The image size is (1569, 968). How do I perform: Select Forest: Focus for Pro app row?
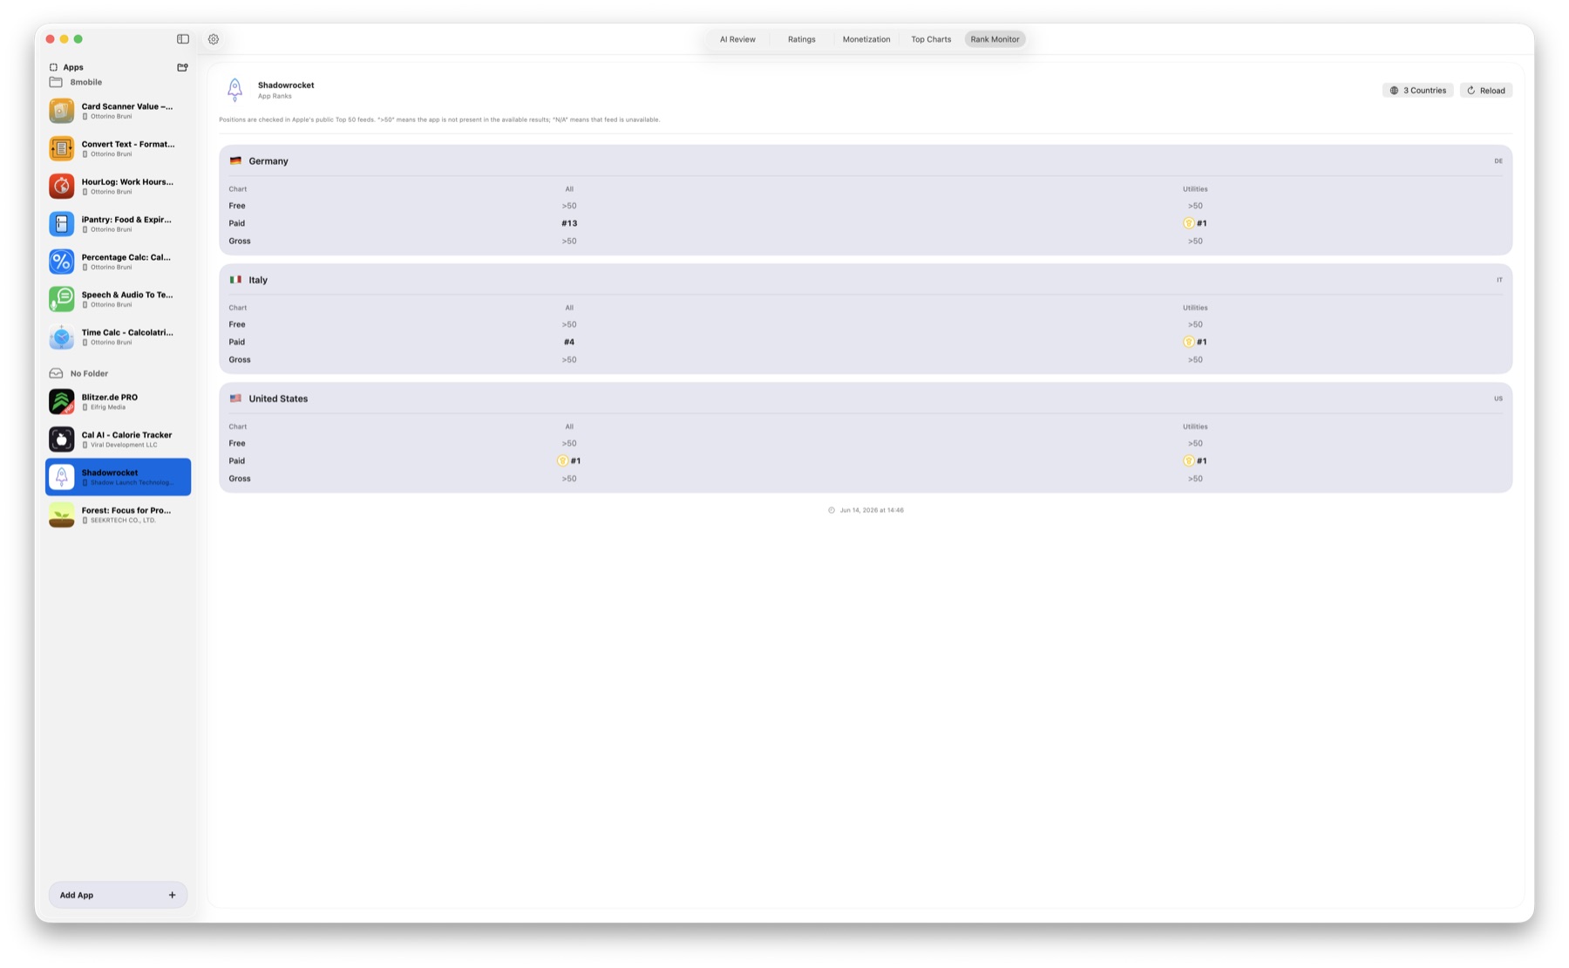[118, 515]
